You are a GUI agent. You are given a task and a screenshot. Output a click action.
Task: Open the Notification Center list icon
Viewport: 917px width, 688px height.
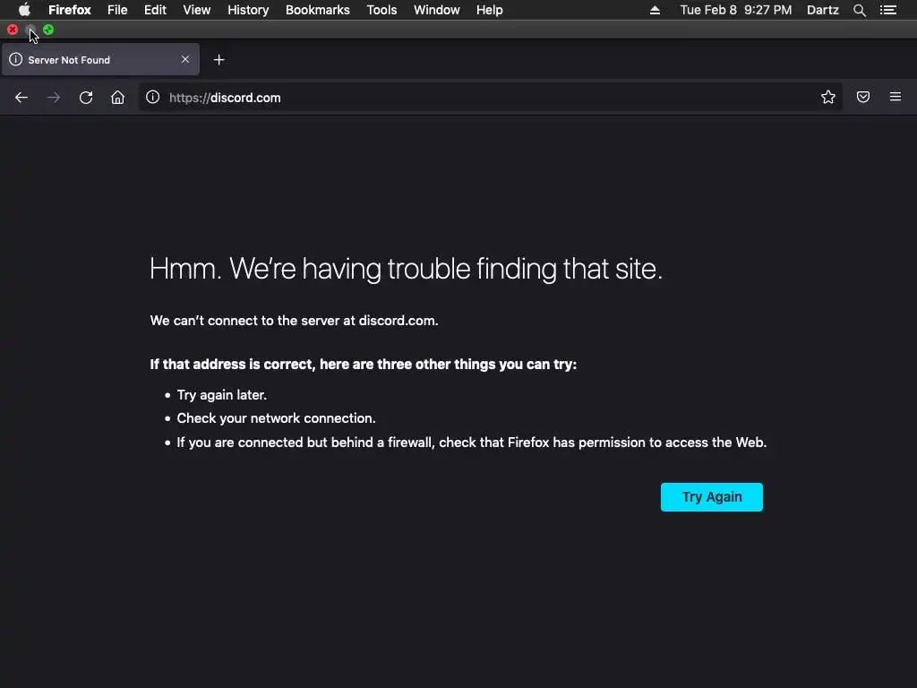tap(888, 10)
